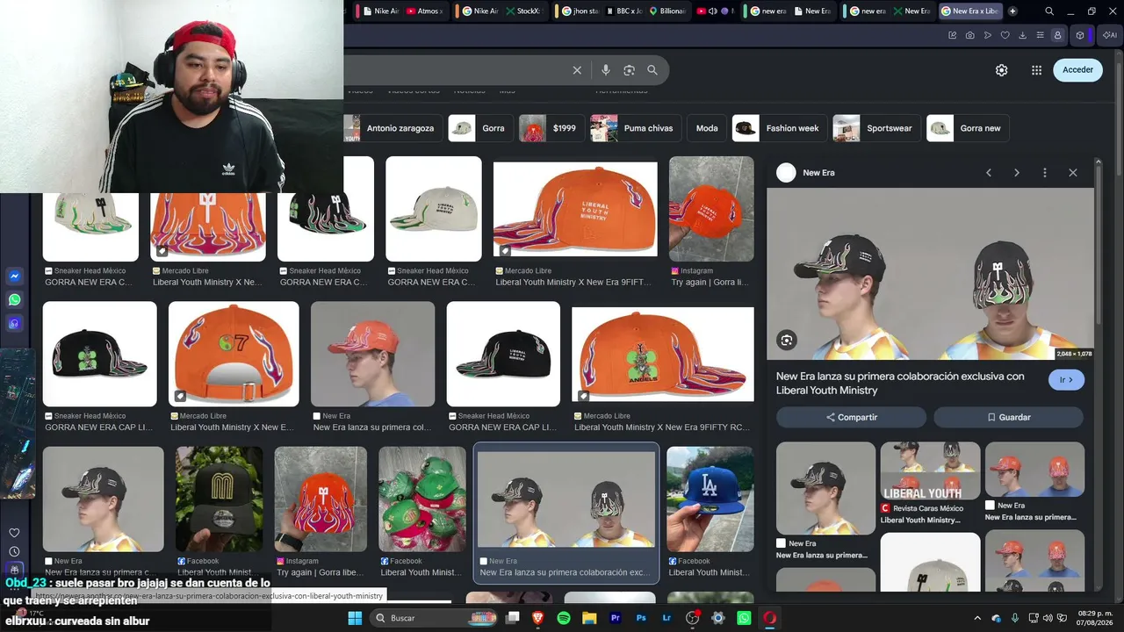
Task: Open large preview image of two capped models
Action: click(931, 274)
